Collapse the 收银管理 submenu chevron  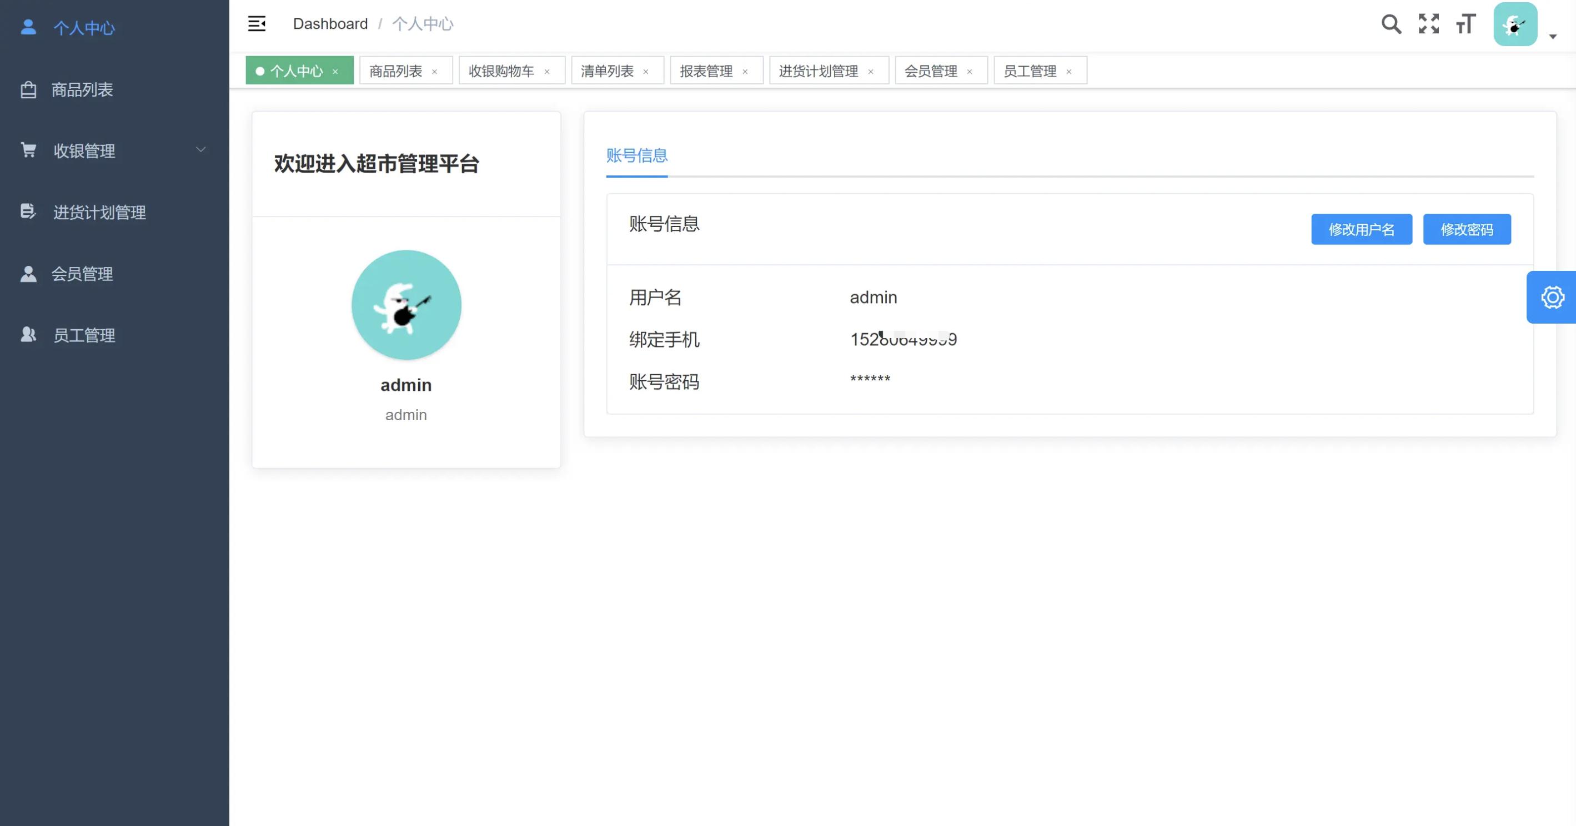200,149
